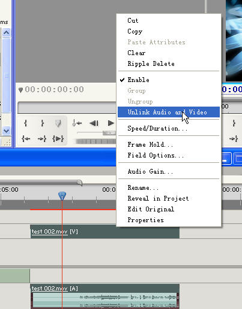242x309 pixels.
Task: Click the Play In to Out icon
Action: 58,138
